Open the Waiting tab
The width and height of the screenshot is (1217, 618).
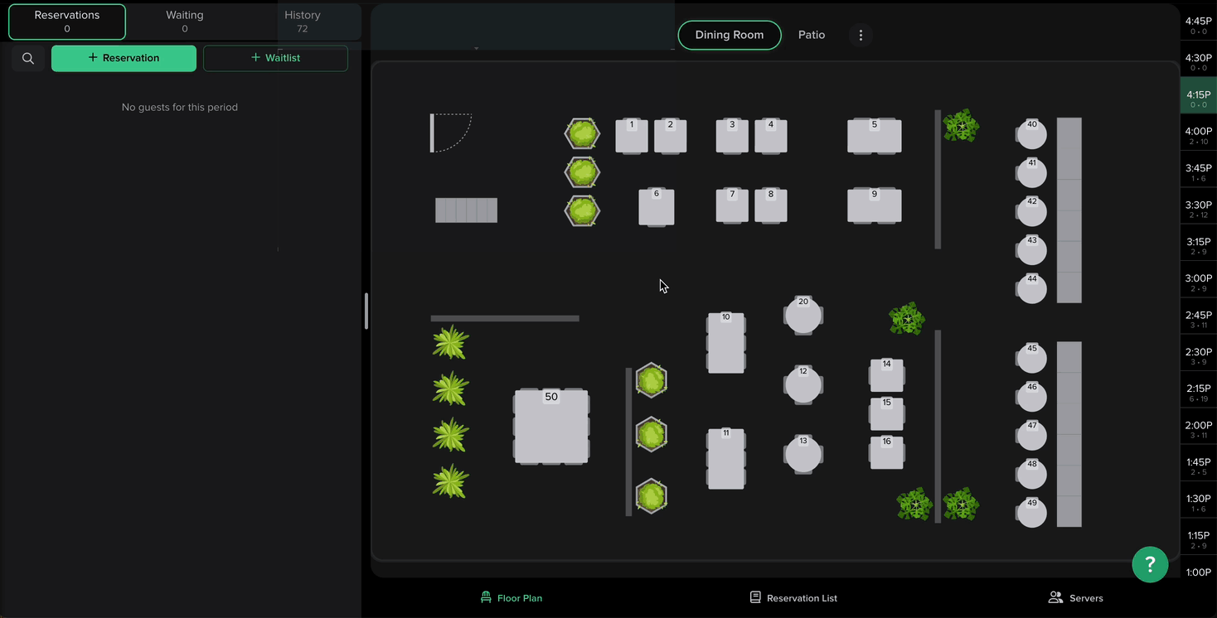coord(184,22)
